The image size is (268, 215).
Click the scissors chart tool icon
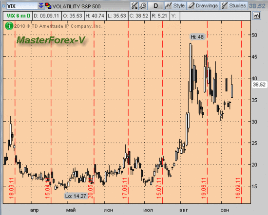click(134, 6)
